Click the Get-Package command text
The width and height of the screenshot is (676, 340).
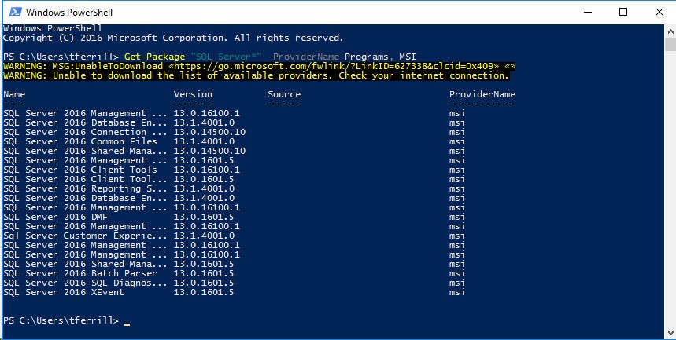click(154, 57)
